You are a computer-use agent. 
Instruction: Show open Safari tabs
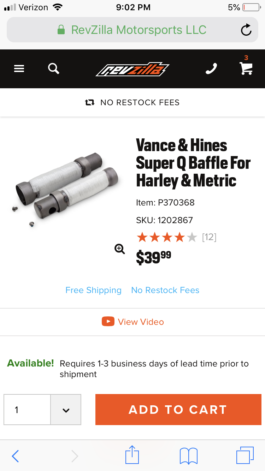(x=245, y=455)
